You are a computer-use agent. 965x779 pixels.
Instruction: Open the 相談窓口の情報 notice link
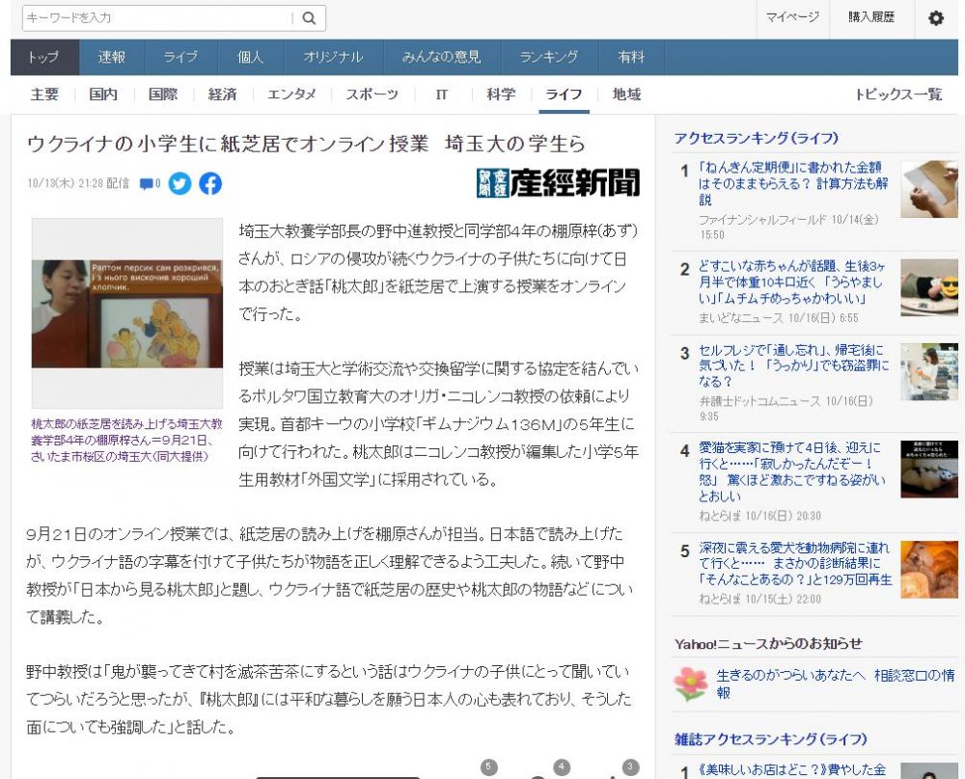click(836, 684)
